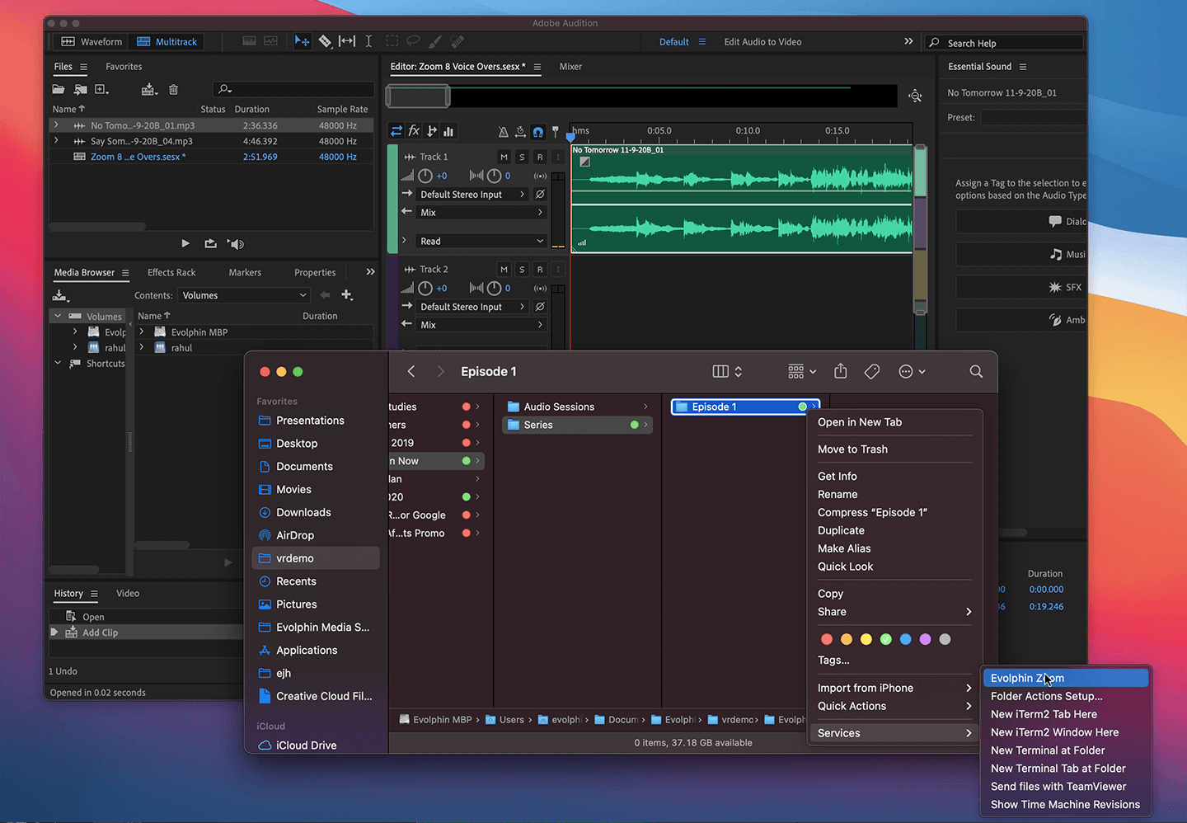This screenshot has height=823, width=1187.
Task: Click the Dialogue type icon in Essential Sound
Action: [x=1055, y=221]
